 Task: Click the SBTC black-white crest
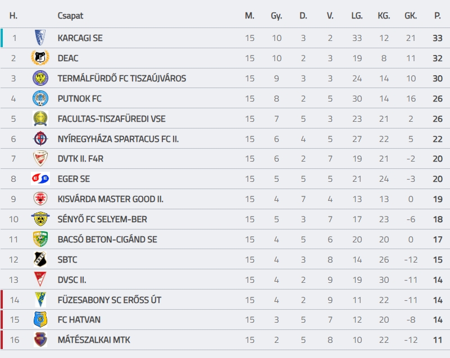[40, 259]
